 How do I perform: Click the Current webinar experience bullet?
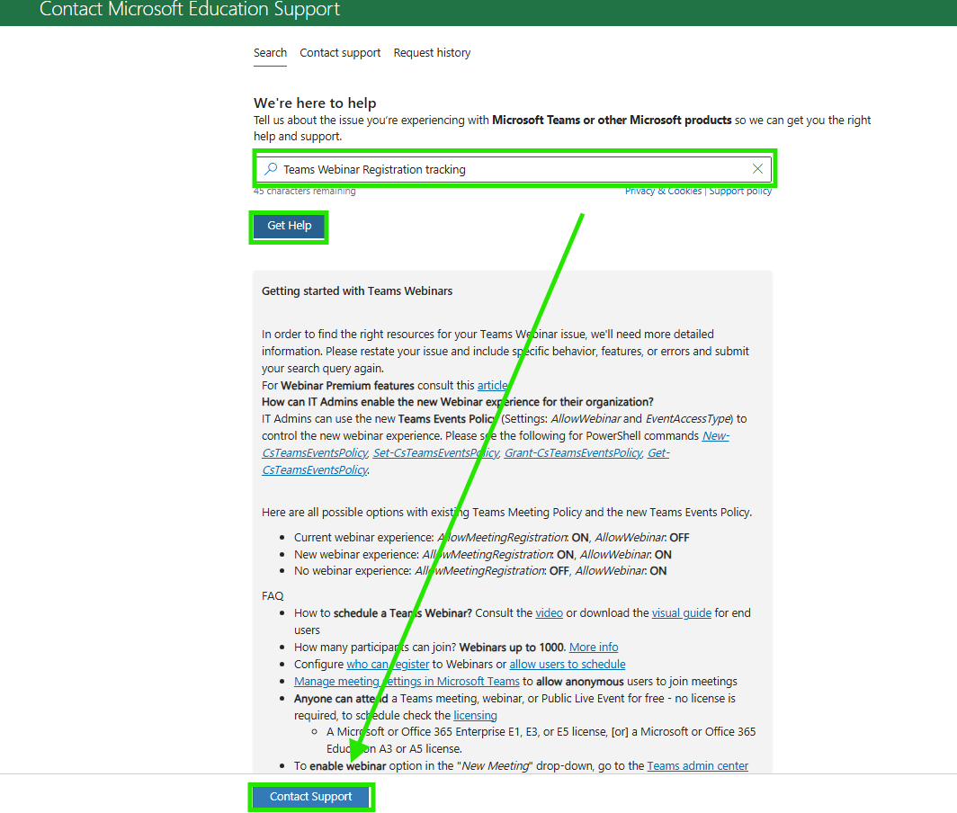pyautogui.click(x=491, y=537)
